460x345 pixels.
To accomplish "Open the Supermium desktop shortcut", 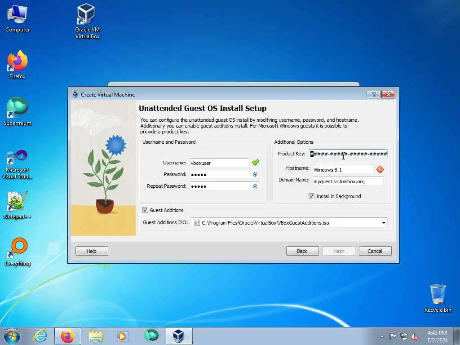I will [18, 111].
